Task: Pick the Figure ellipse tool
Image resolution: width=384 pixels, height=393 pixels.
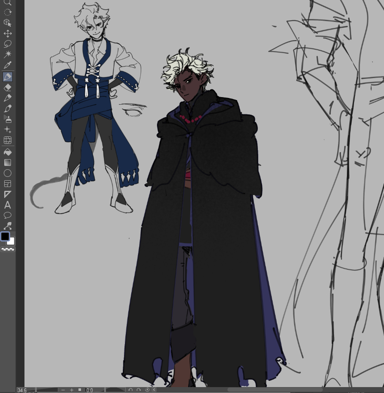Action: (x=8, y=173)
